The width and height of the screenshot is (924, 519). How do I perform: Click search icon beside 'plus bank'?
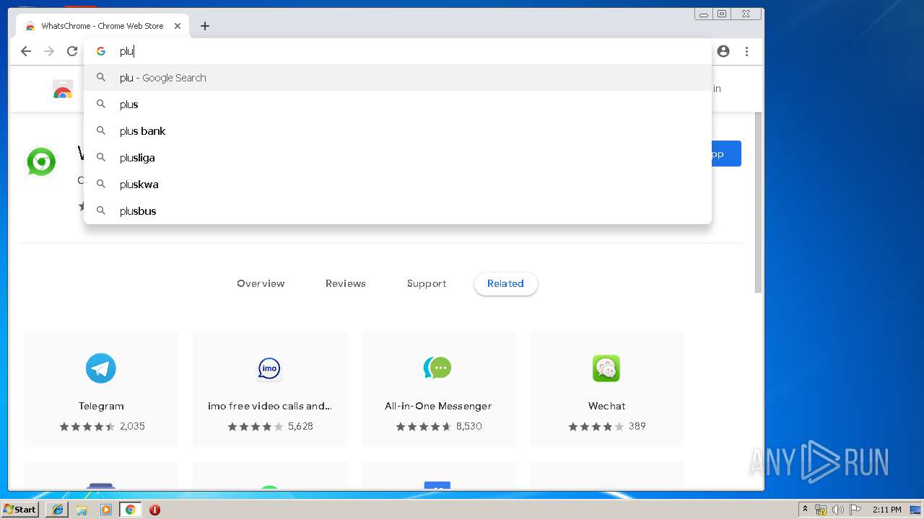(101, 130)
